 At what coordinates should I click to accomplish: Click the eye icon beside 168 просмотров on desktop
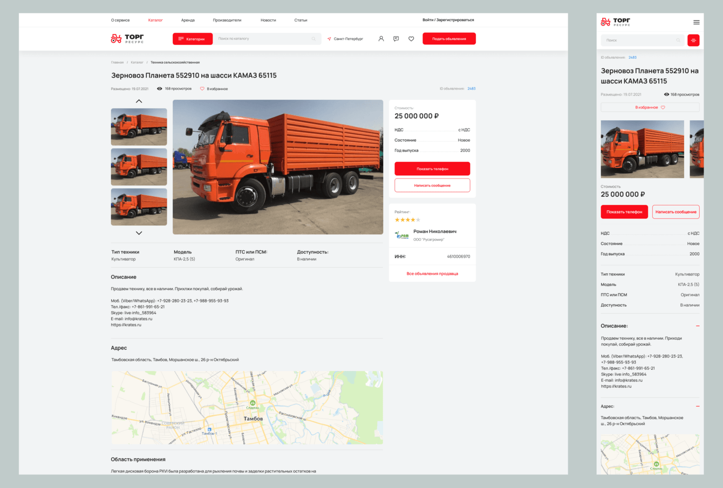(x=160, y=88)
